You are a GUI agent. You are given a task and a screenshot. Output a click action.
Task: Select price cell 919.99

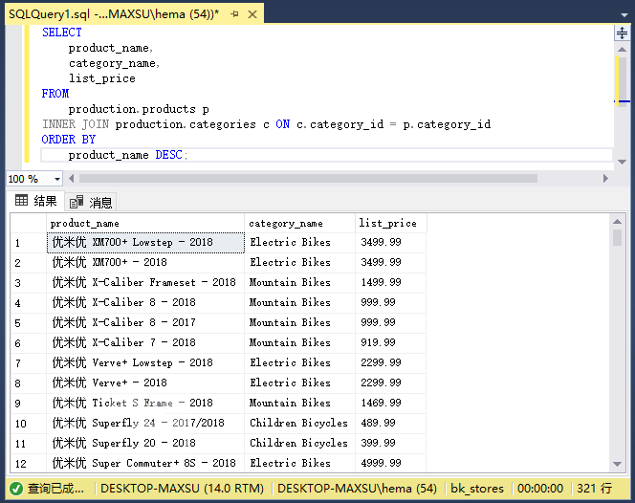[x=391, y=342]
